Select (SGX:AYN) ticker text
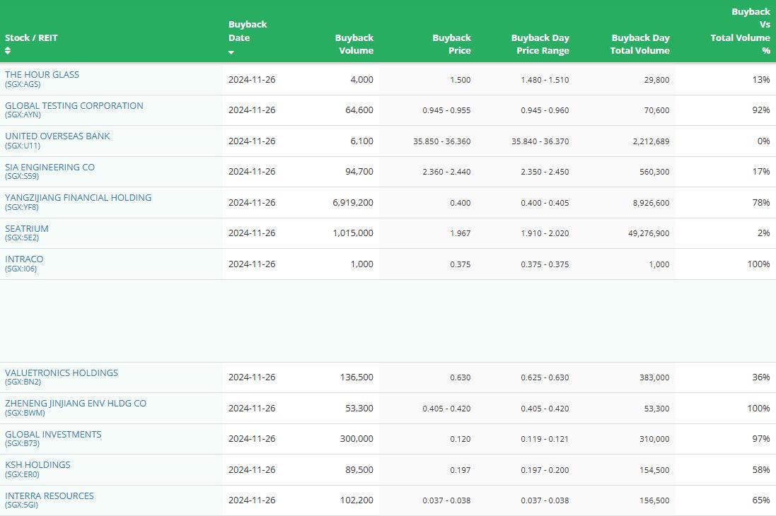This screenshot has height=516, width=776. (23, 115)
